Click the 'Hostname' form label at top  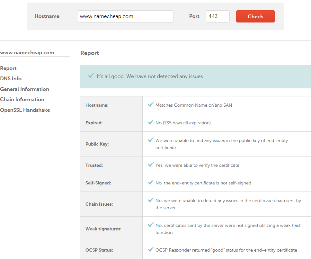click(47, 16)
